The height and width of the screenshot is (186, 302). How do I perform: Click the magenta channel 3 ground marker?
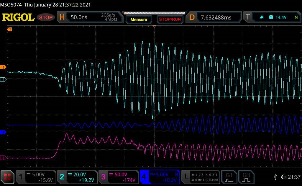[3, 158]
